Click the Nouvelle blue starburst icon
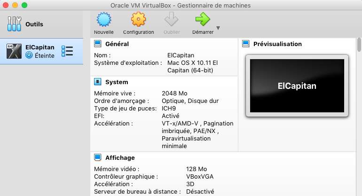Image resolution: width=362 pixels, height=196 pixels. (103, 19)
